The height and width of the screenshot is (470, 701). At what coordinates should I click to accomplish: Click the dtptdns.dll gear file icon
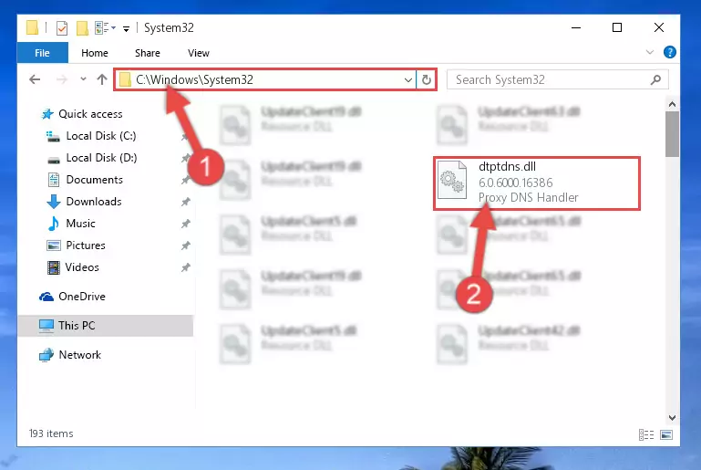click(x=452, y=180)
